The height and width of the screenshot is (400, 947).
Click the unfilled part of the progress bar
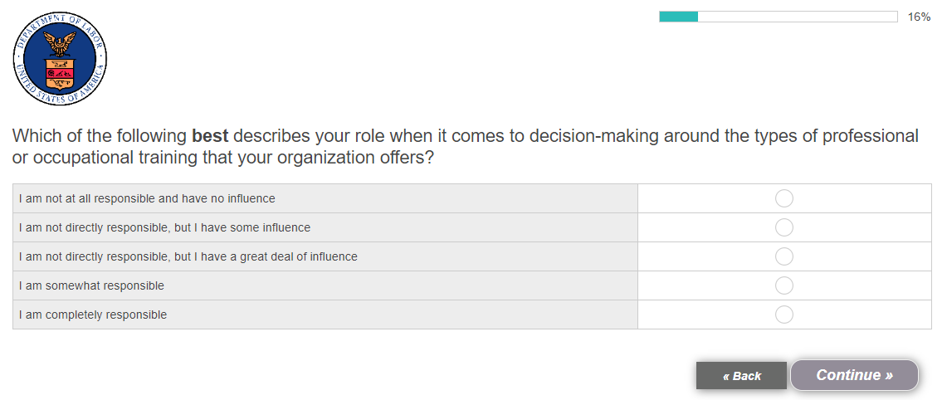pyautogui.click(x=797, y=17)
